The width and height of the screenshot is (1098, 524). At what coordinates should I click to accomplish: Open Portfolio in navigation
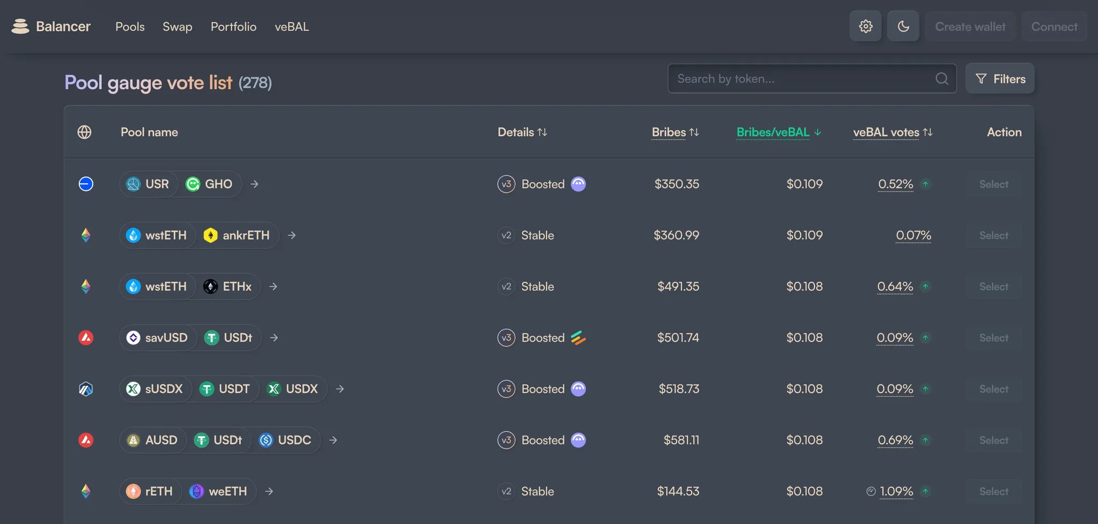[234, 26]
